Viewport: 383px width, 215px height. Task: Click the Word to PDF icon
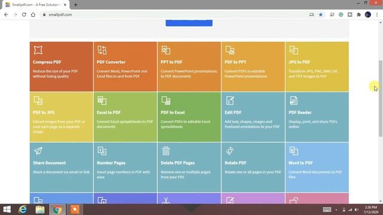pyautogui.click(x=294, y=151)
